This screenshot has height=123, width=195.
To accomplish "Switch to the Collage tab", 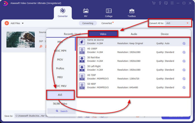I will 109,13.
